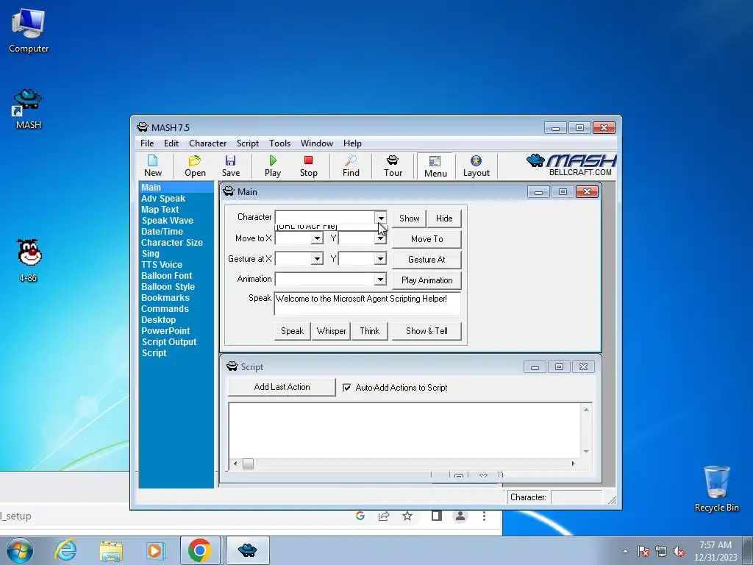Expand the Gesture at X dropdown
Viewport: 753px width, 565px height.
(317, 259)
